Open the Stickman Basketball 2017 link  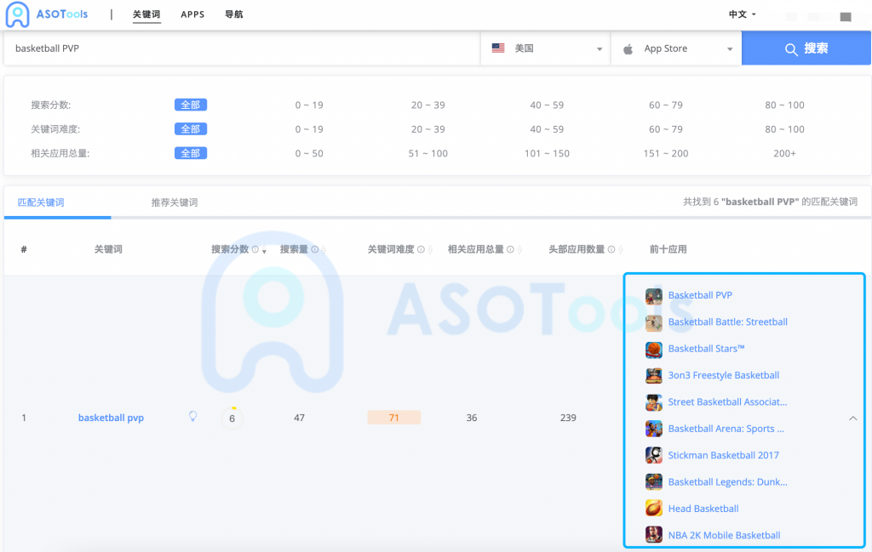pyautogui.click(x=724, y=455)
